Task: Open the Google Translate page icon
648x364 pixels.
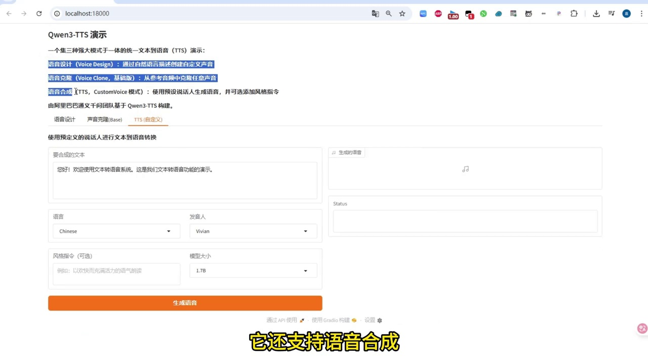Action: [375, 14]
